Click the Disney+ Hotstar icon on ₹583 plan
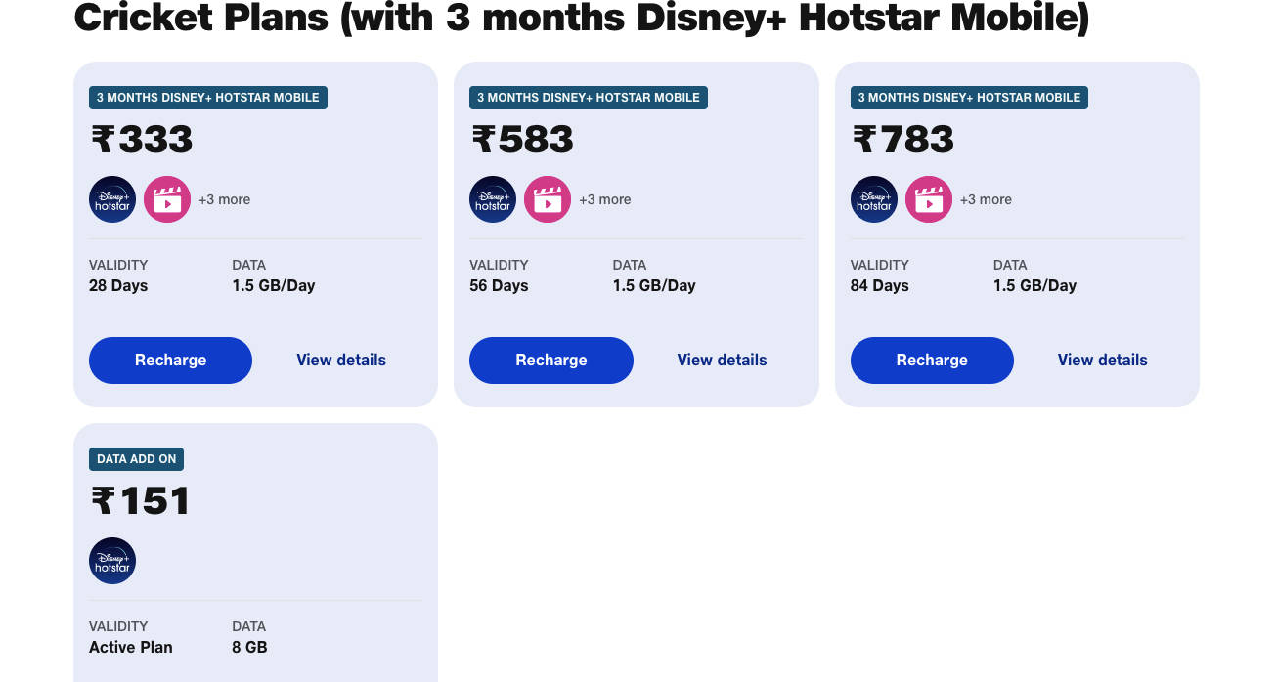Screen dimensions: 1276x682 point(493,198)
